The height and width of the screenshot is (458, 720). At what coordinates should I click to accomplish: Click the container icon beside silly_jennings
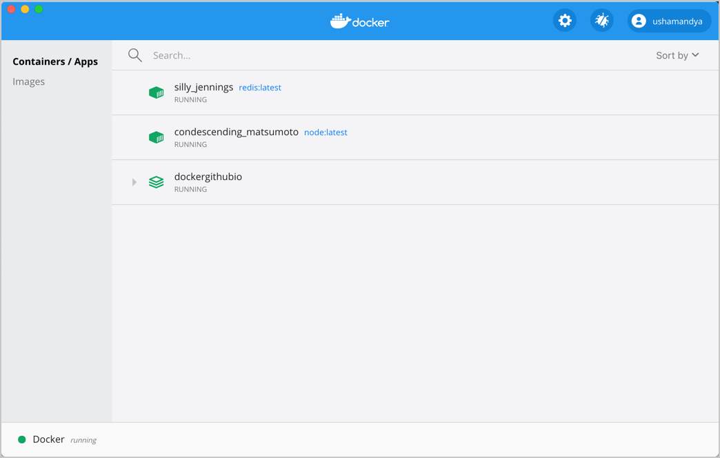point(156,92)
